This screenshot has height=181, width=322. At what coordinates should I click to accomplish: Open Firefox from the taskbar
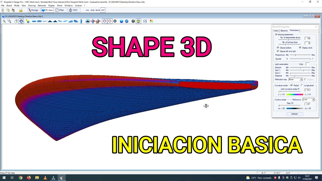point(29,178)
